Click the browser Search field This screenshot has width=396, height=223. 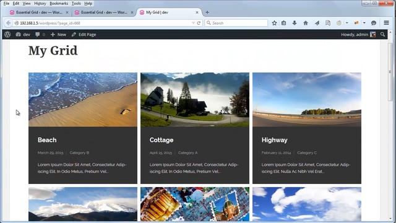pos(236,23)
